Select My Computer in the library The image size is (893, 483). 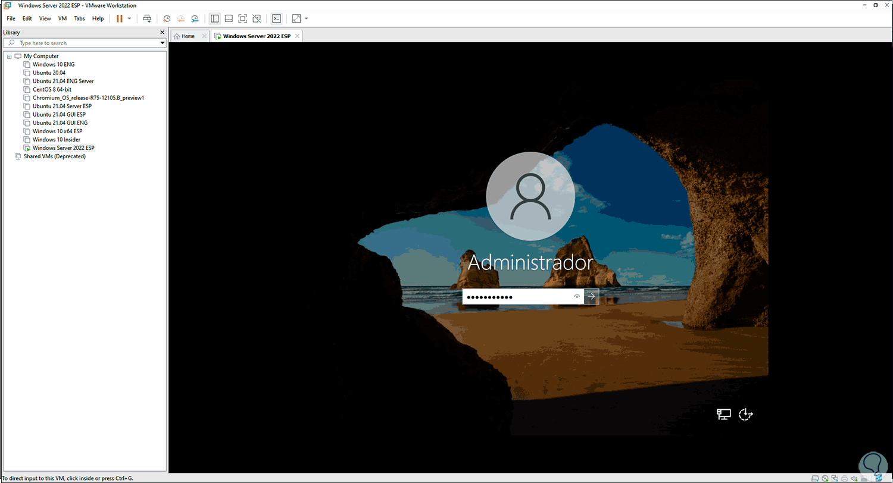pyautogui.click(x=41, y=56)
